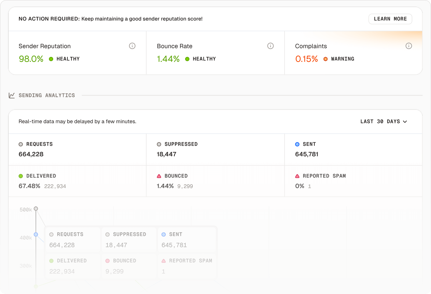Switch to the Bounced metric panel
431x294 pixels.
tap(215, 181)
